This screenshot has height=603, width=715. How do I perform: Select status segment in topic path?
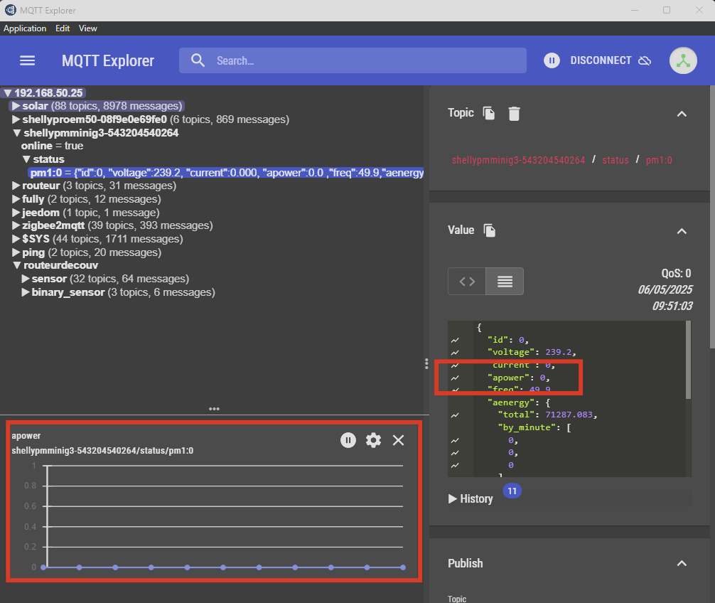[x=615, y=160]
